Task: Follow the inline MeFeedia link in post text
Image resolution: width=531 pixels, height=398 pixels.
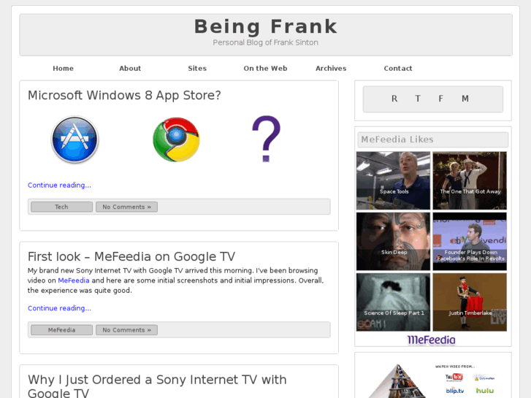Action: coord(74,280)
